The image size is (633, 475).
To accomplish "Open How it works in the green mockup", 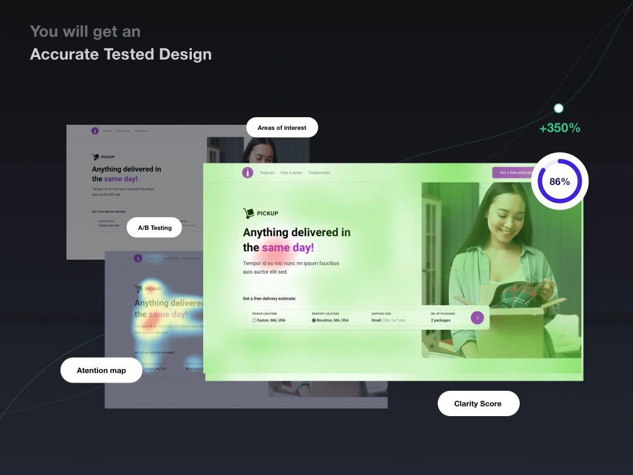I will click(291, 173).
